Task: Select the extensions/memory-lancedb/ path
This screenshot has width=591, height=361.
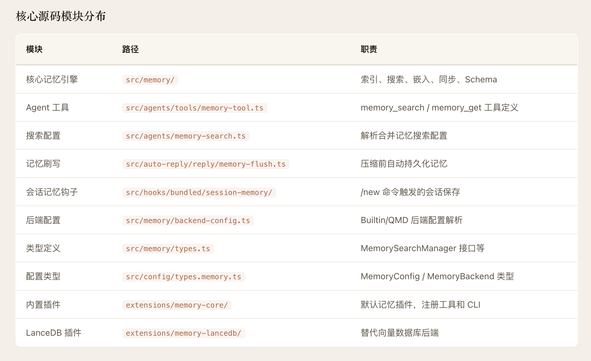Action: pyautogui.click(x=183, y=333)
